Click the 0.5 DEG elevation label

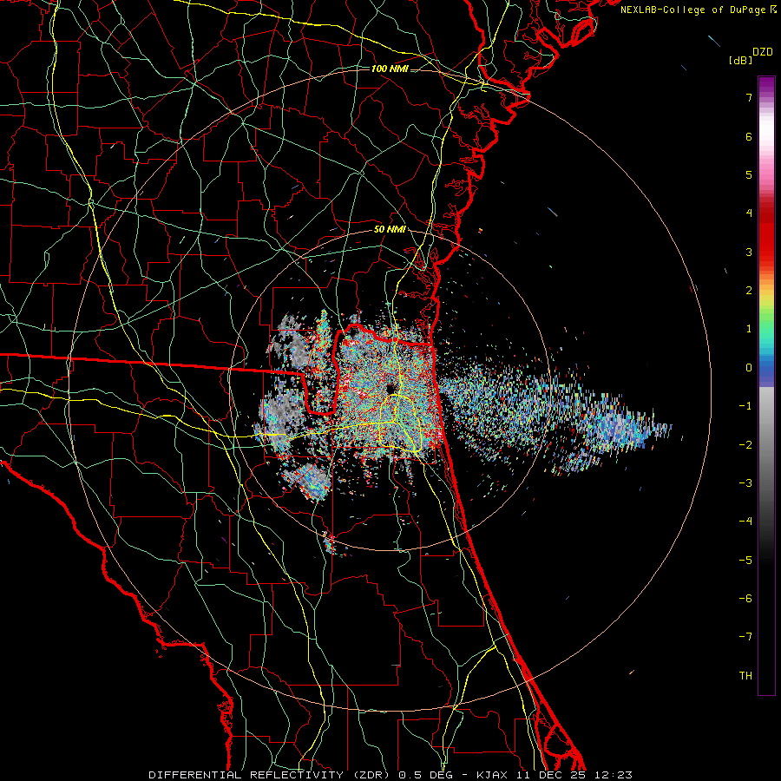pyautogui.click(x=425, y=775)
